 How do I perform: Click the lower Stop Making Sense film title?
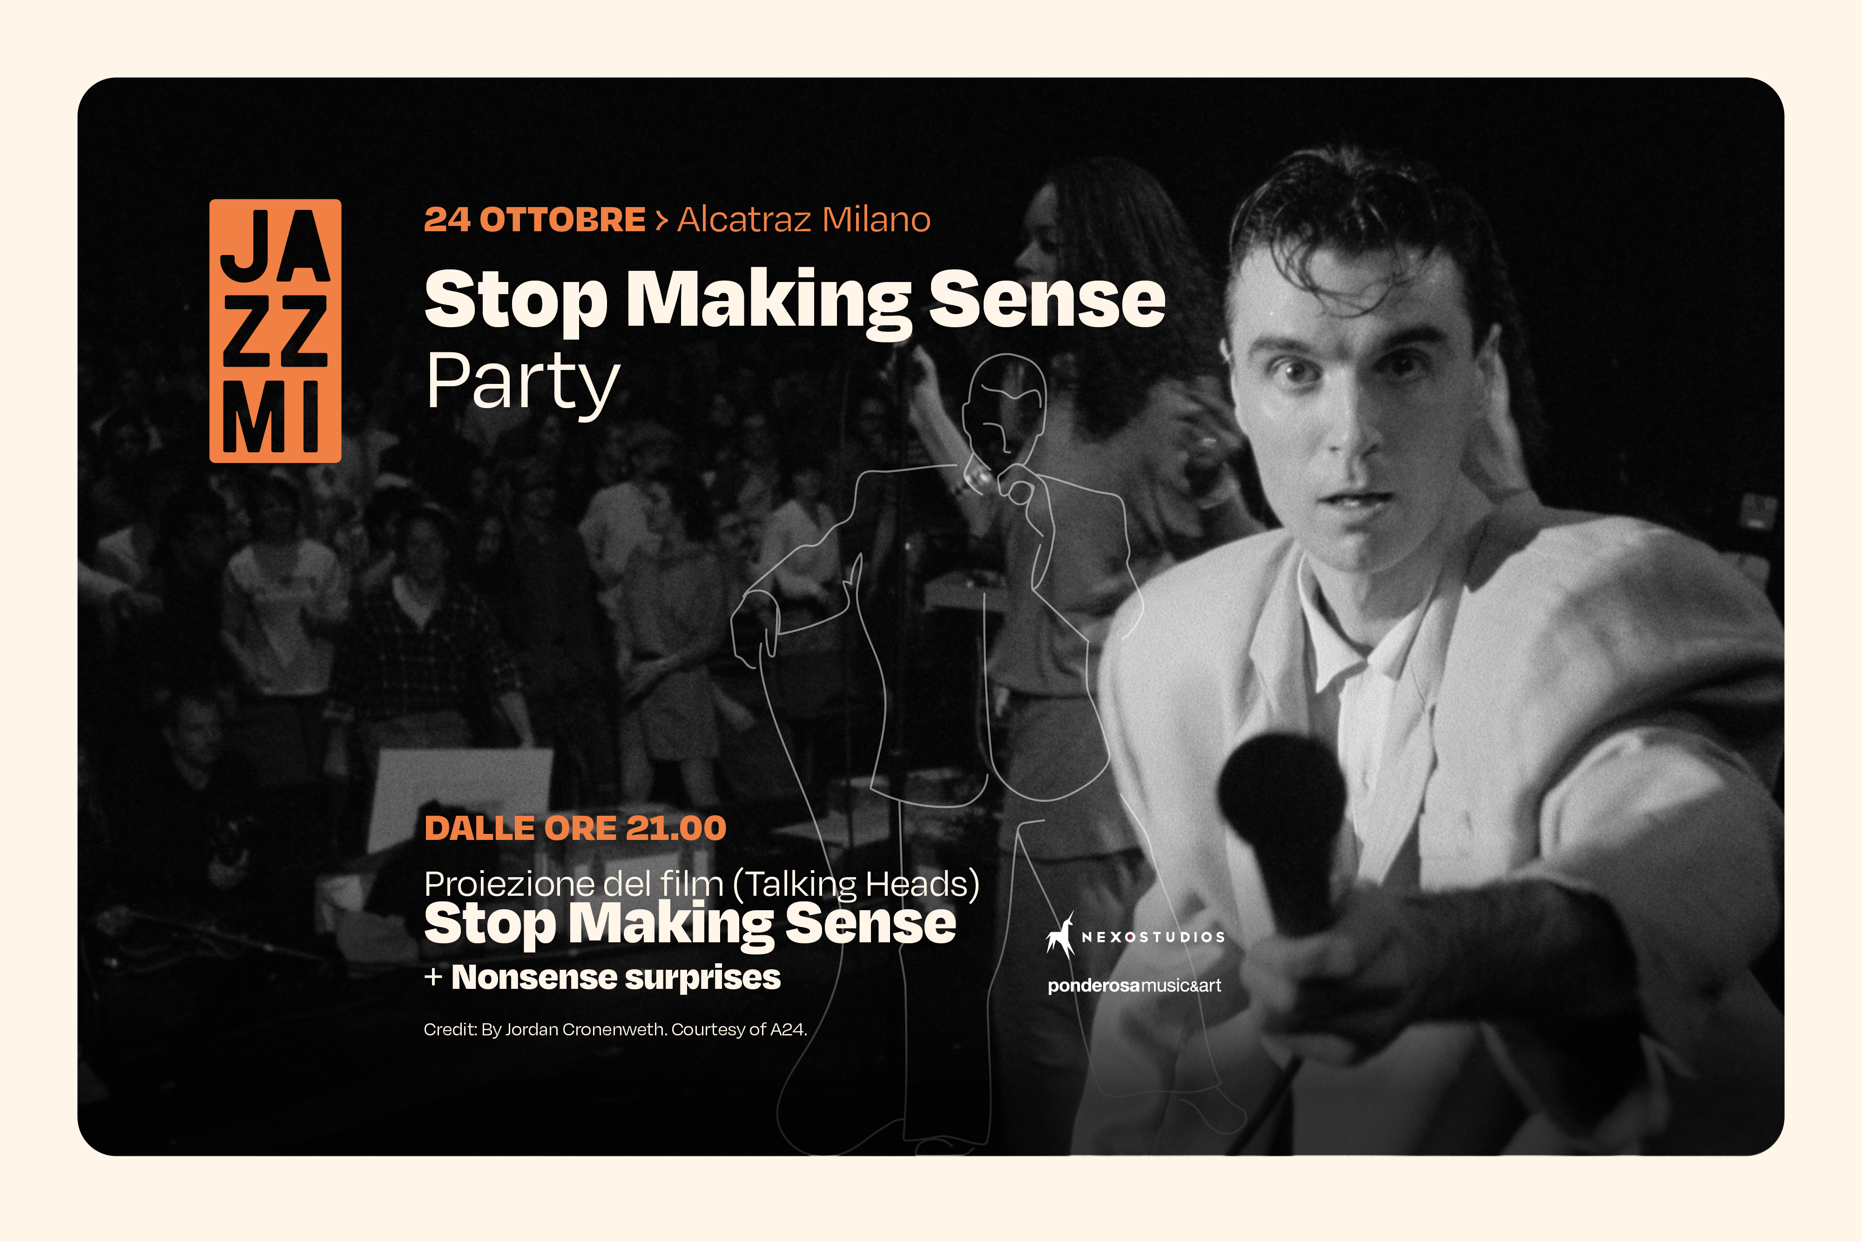(x=689, y=924)
